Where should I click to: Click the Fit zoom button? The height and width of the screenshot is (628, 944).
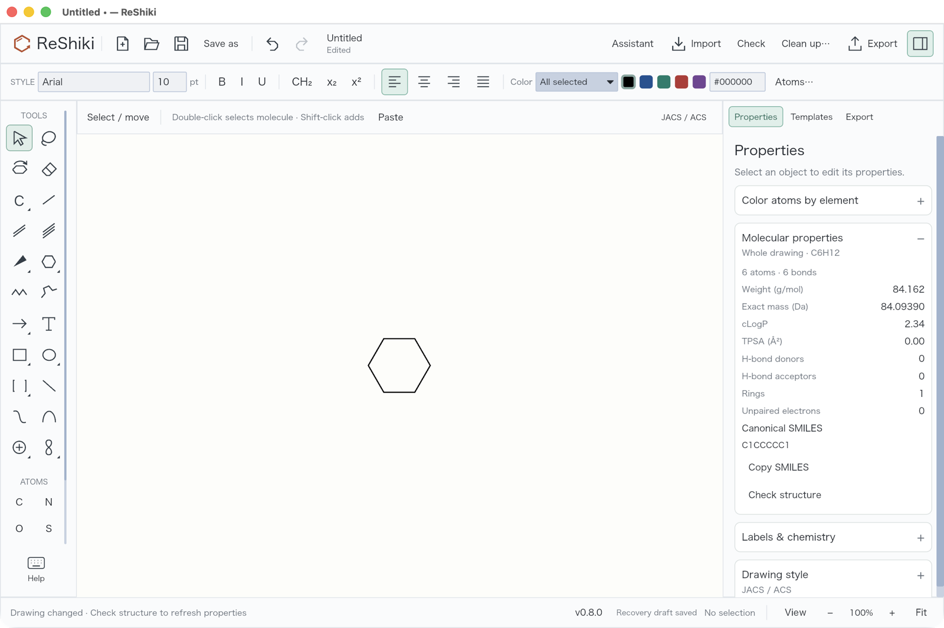coord(921,613)
